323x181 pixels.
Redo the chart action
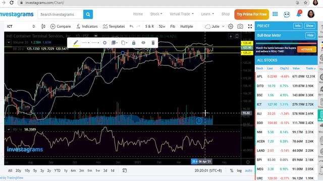pyautogui.click(x=138, y=27)
